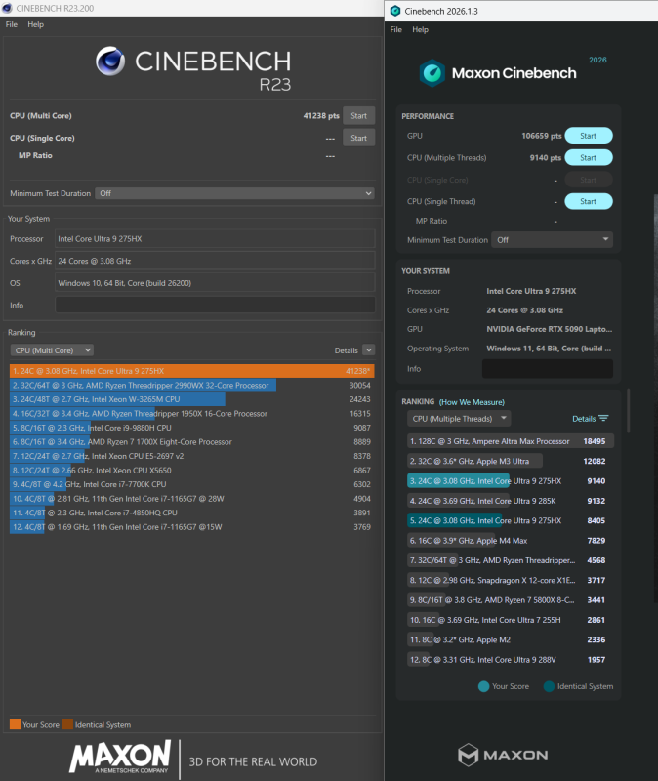The image size is (658, 781).
Task: Click the Info input field in Cinebench 2026
Action: 548,369
